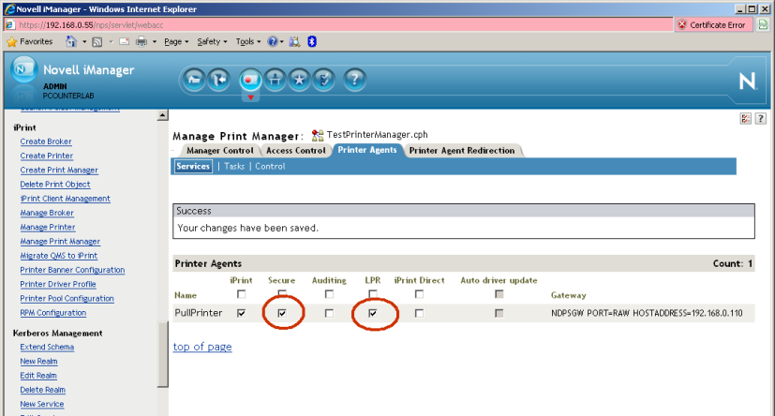Screen dimensions: 775x416
Task: Click the browser address bar URL
Action: [x=92, y=24]
